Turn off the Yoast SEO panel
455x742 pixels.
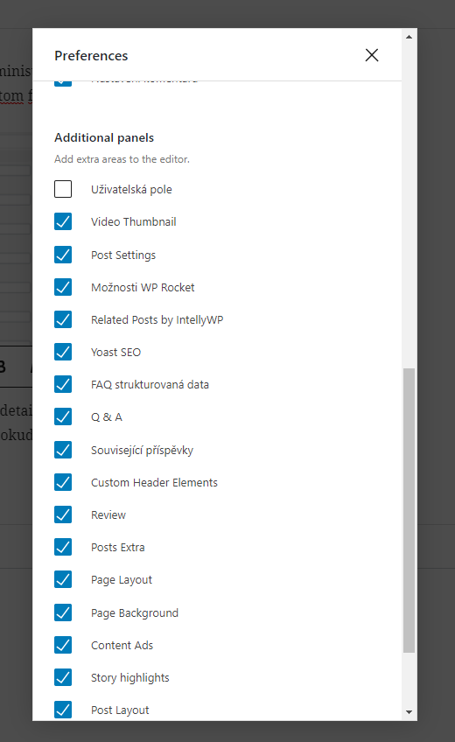[x=63, y=352]
